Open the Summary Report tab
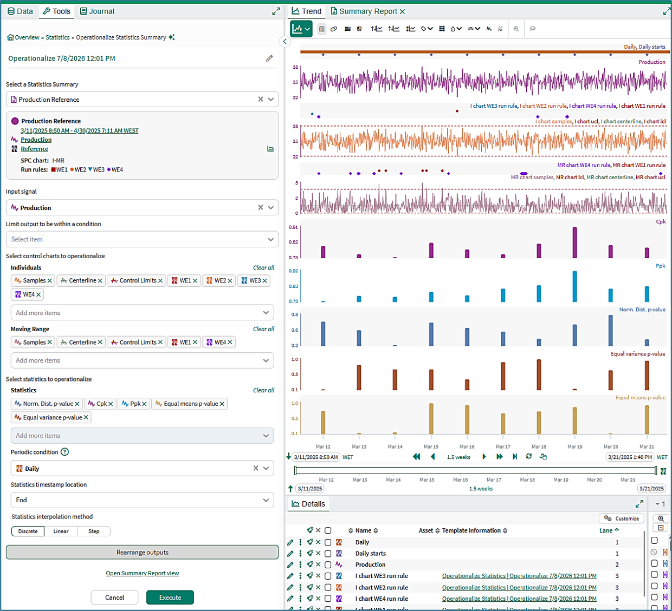 pos(367,11)
